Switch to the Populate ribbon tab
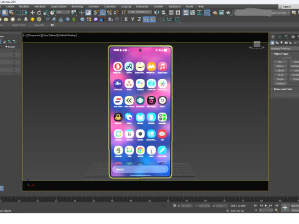This screenshot has height=224, width=299. point(39,25)
